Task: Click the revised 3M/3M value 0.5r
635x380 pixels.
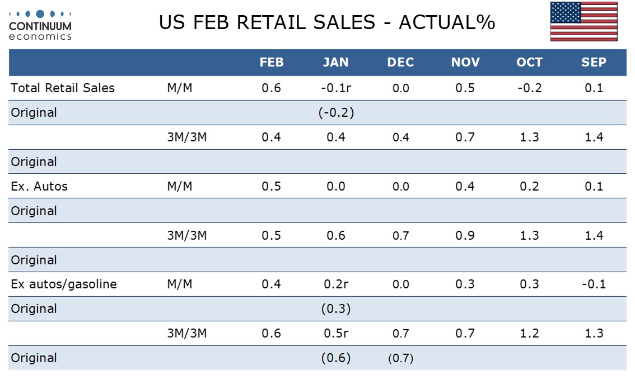Action: click(335, 333)
